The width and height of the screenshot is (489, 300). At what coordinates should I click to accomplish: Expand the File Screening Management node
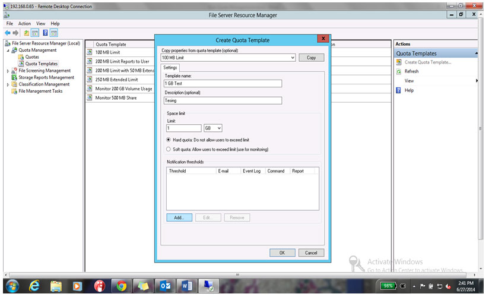(8, 71)
